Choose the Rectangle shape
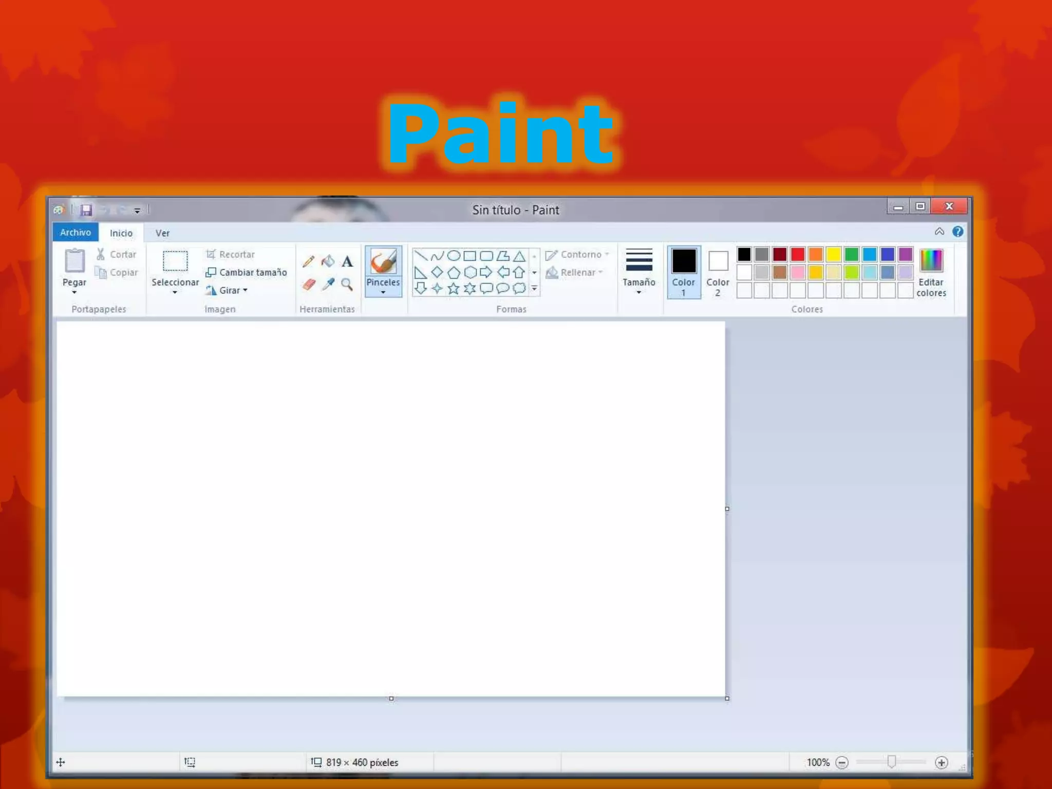The width and height of the screenshot is (1052, 789). [x=470, y=255]
